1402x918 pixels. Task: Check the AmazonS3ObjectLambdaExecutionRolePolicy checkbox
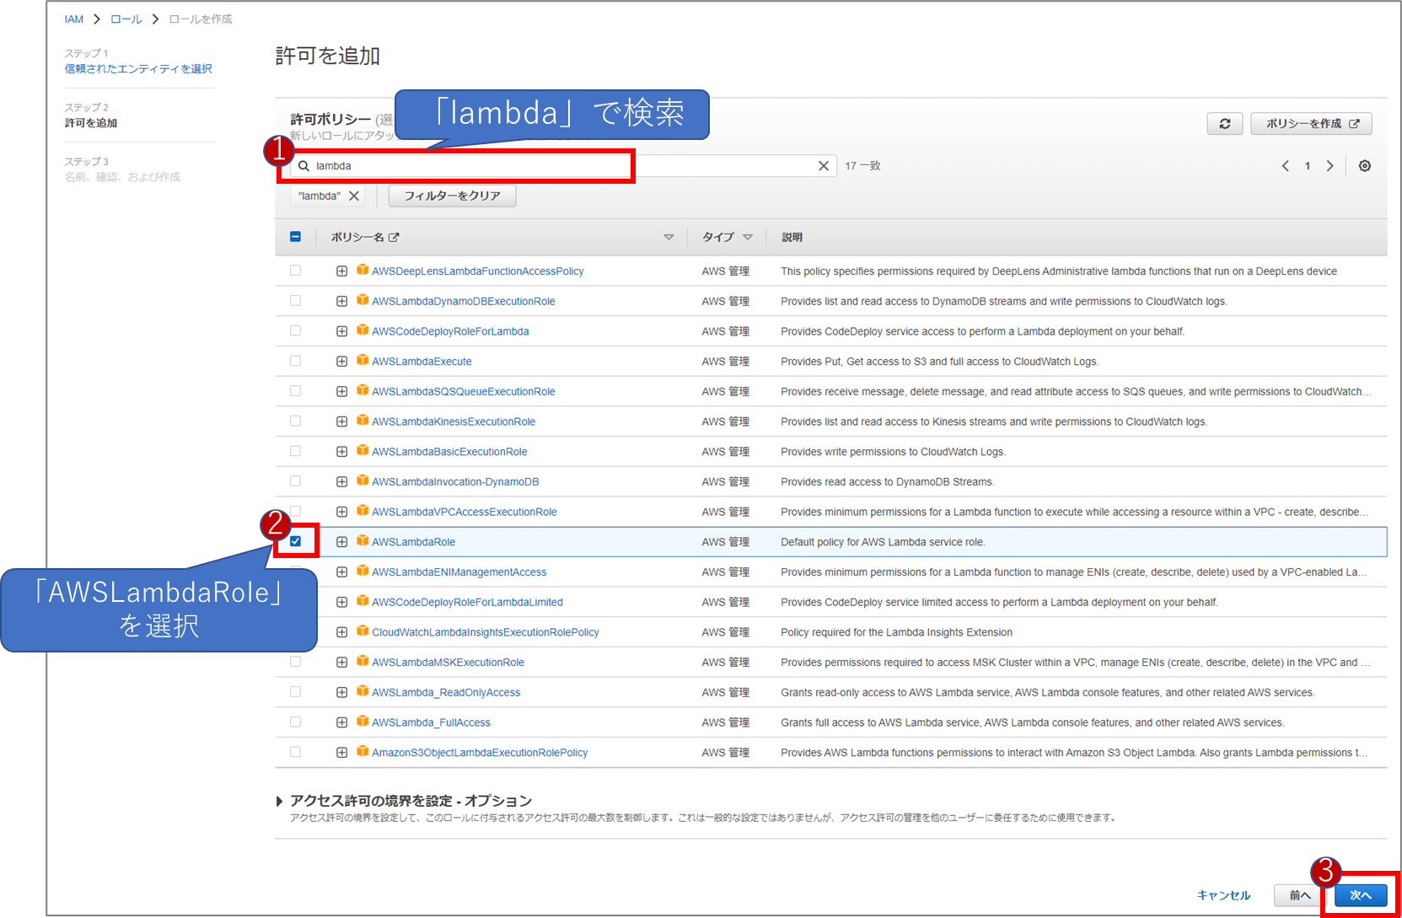pyautogui.click(x=295, y=752)
